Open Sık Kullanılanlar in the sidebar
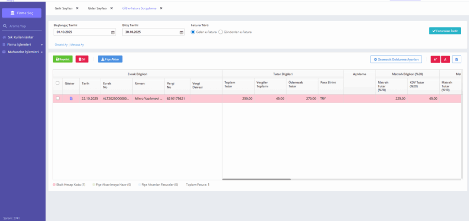The height and width of the screenshot is (221, 469). [20, 38]
